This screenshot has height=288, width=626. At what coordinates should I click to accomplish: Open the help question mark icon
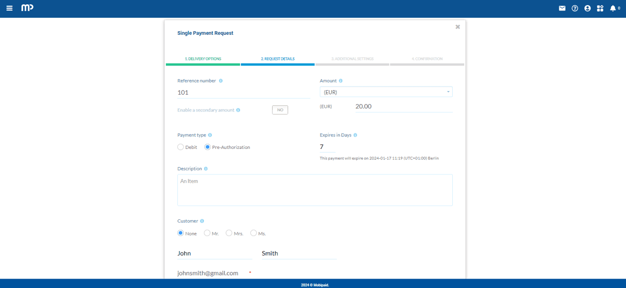coord(575,8)
